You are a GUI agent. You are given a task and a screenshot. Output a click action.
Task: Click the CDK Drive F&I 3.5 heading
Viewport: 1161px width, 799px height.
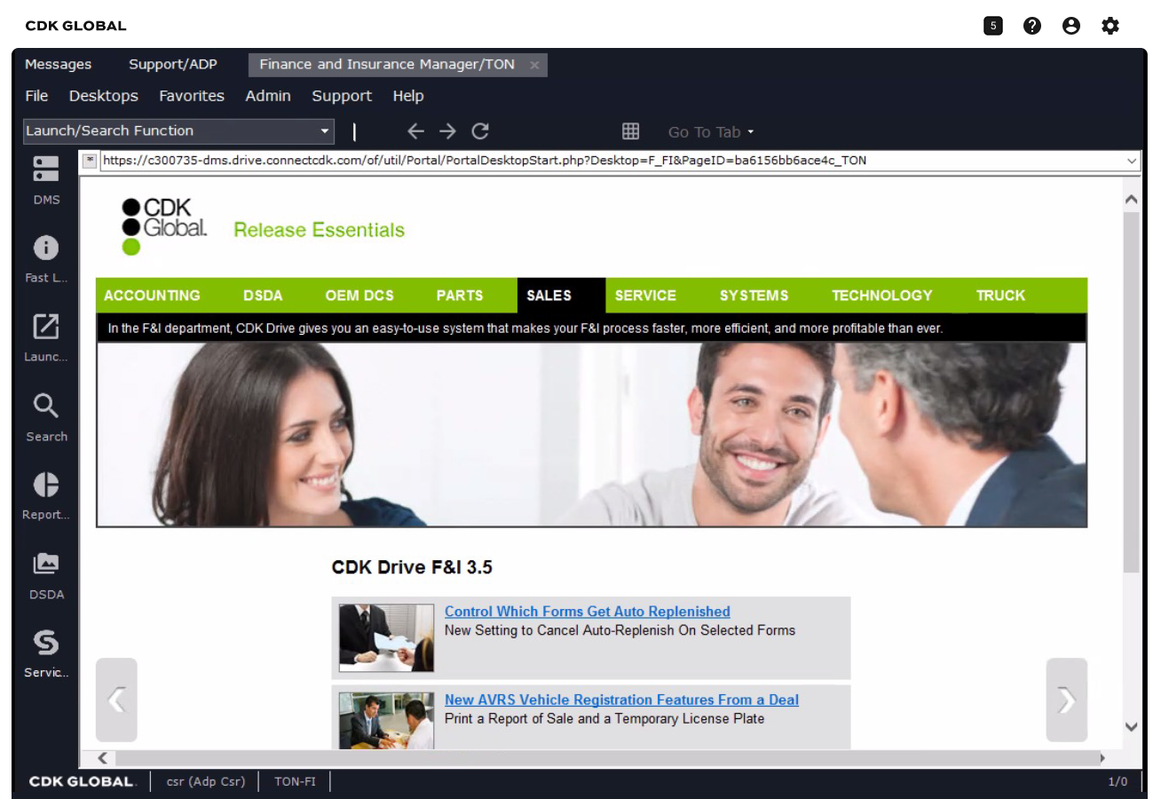click(x=412, y=567)
